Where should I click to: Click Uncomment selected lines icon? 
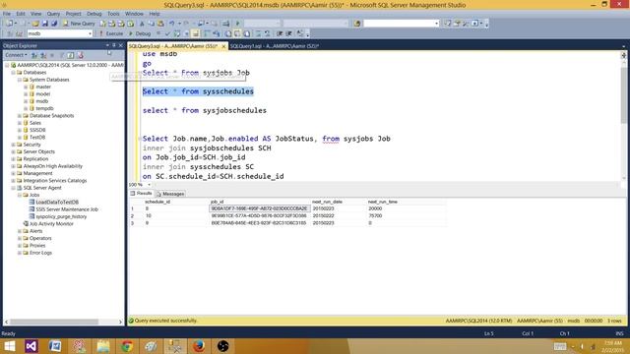pyautogui.click(x=267, y=33)
